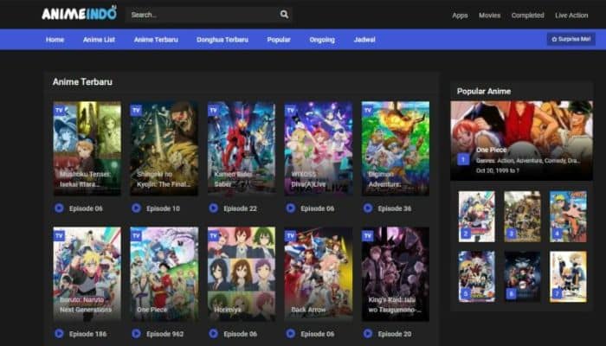Image resolution: width=606 pixels, height=346 pixels.
Task: Open the Anime List menu
Action: 99,40
